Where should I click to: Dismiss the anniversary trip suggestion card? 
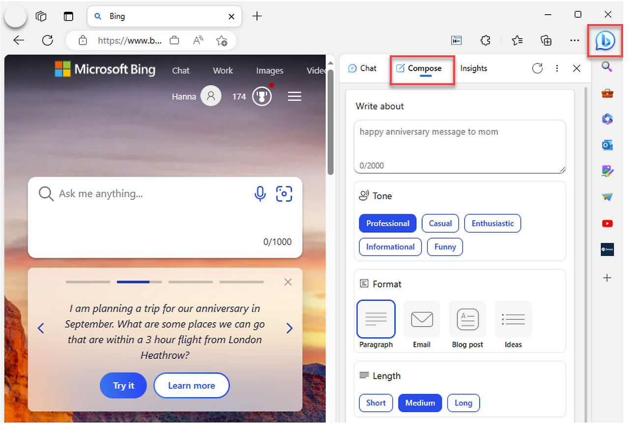pos(288,282)
